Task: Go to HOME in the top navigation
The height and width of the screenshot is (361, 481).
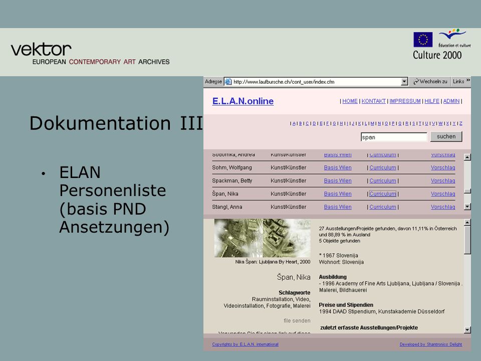Action: click(350, 101)
